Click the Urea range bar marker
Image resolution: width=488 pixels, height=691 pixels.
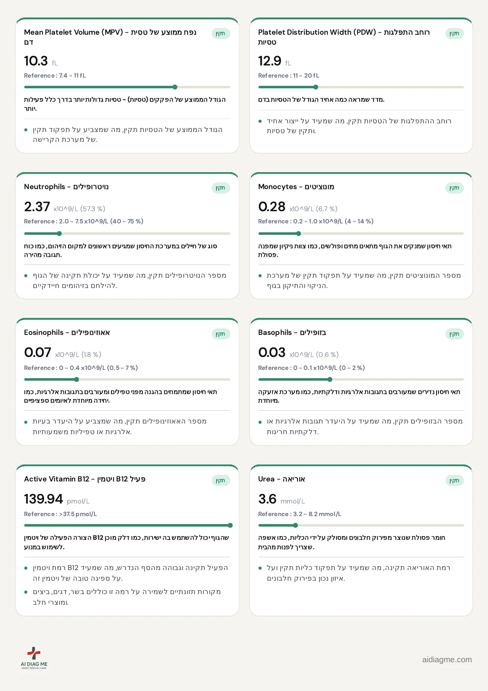point(296,525)
